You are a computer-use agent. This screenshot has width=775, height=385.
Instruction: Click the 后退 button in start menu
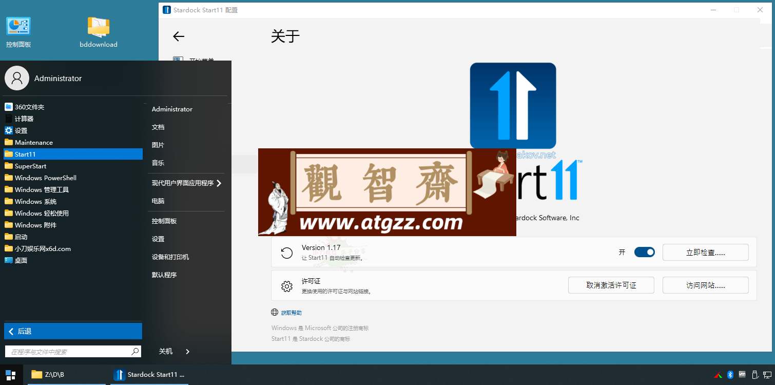pos(73,331)
